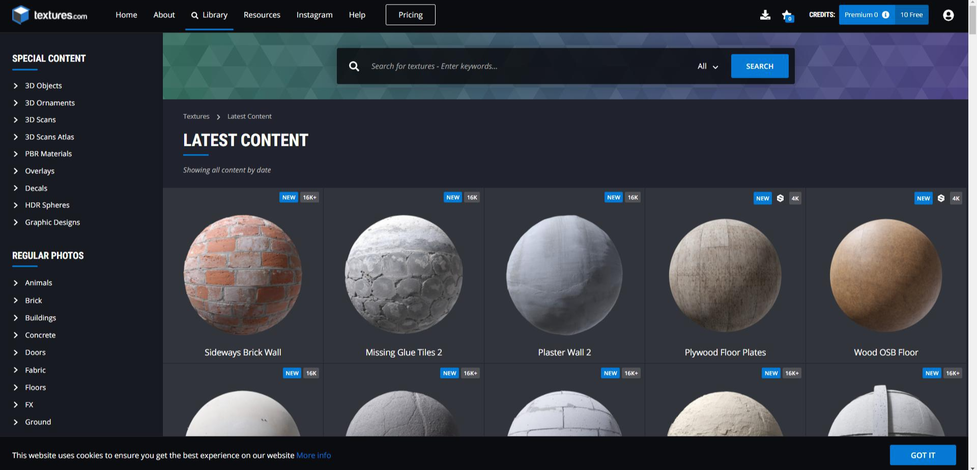This screenshot has width=977, height=470.
Task: Click 4K badge on Plywood Floor Plates
Action: (795, 198)
